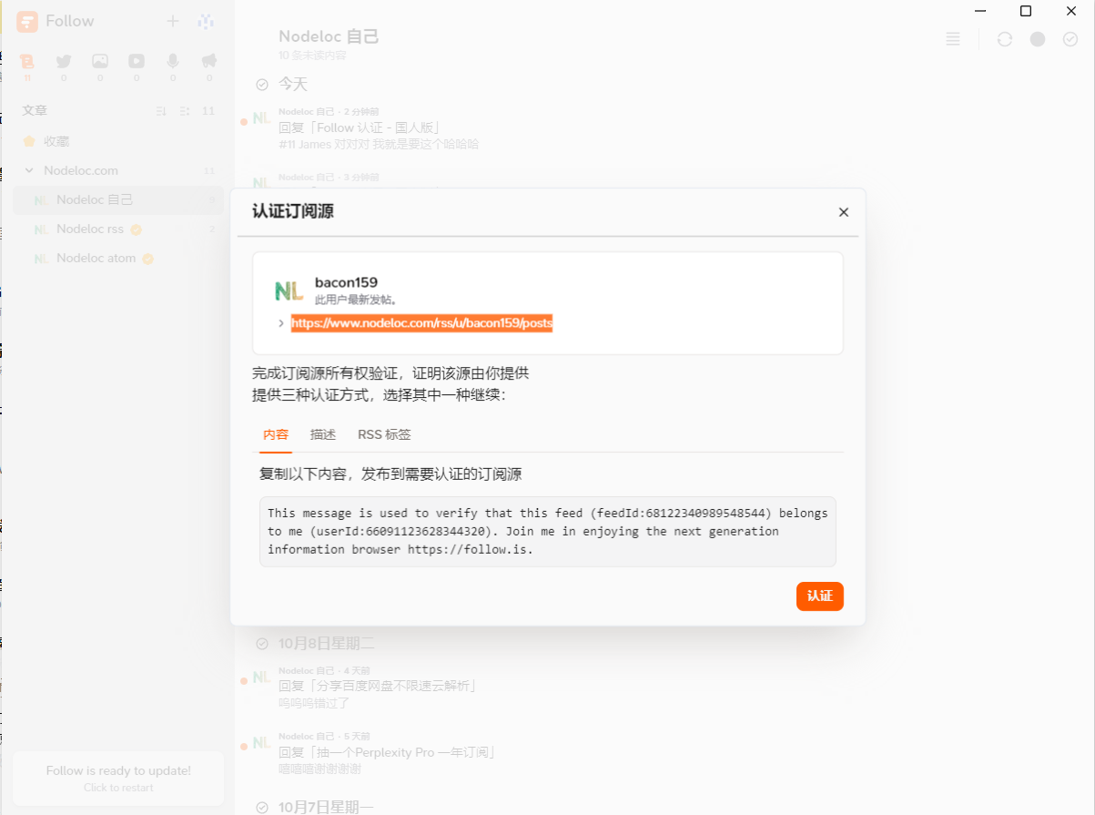Expand the chevron beside the feed URL
1095x815 pixels.
pos(281,323)
